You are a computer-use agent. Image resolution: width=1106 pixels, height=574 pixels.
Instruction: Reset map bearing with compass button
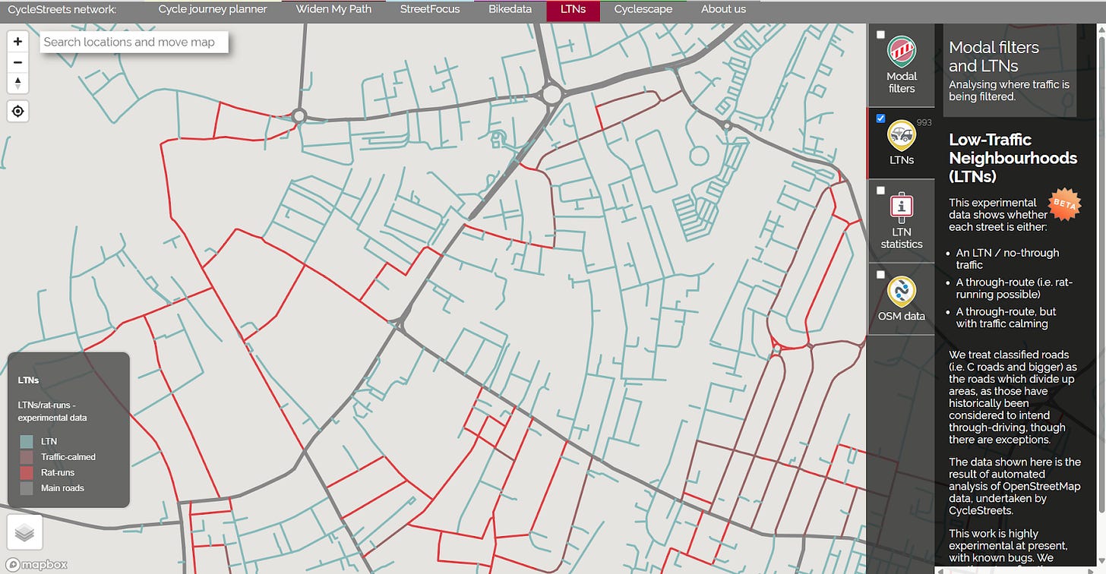17,83
